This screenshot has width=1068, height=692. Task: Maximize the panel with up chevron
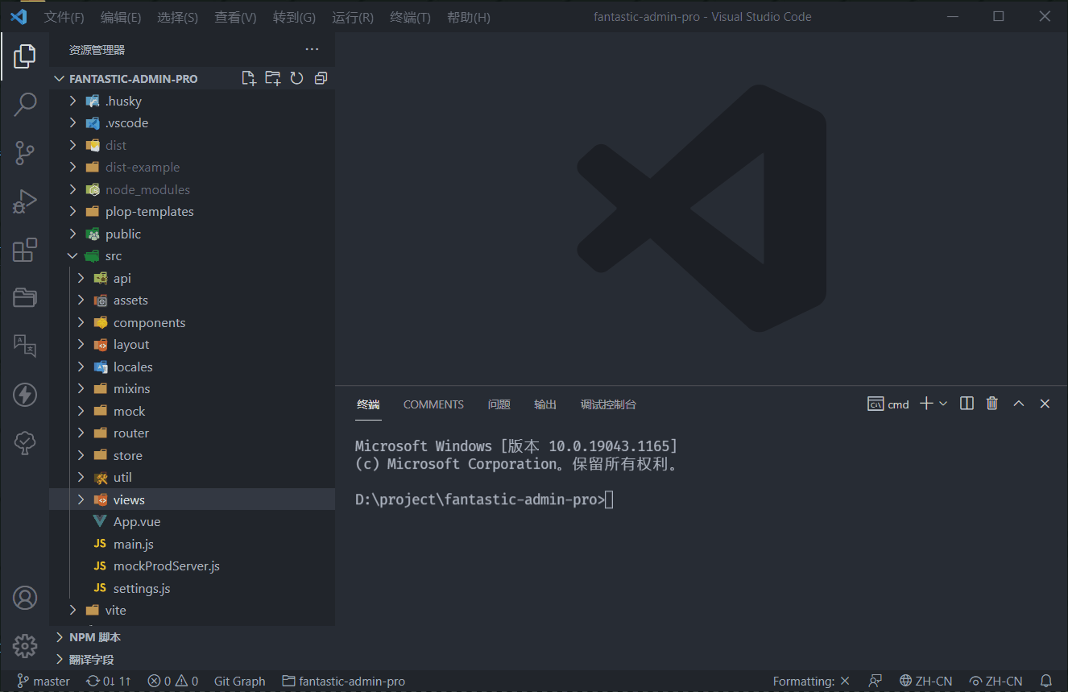1018,404
